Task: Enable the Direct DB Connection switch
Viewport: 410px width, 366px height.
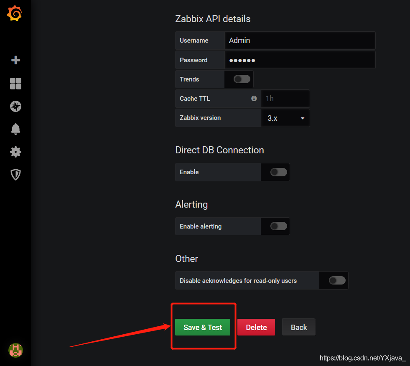Action: 278,172
